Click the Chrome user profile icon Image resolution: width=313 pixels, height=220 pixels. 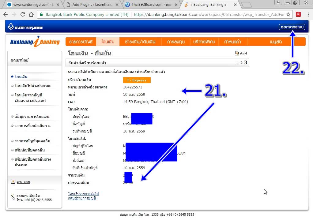click(x=278, y=2)
